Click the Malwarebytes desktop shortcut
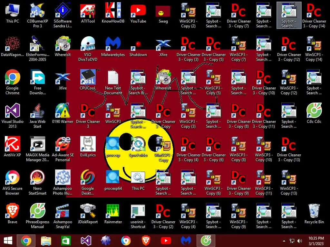 [x=113, y=46]
